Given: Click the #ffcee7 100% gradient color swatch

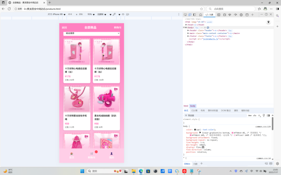Looking at the screenshot, I should click(x=235, y=135).
